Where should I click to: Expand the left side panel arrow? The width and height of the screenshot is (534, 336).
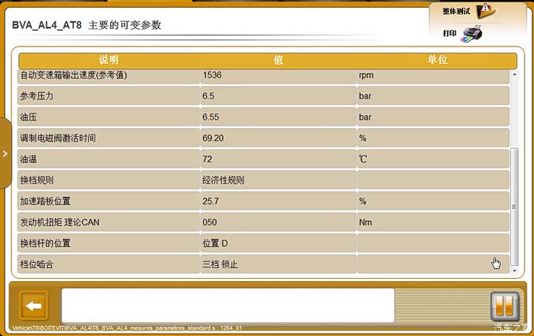[5, 153]
